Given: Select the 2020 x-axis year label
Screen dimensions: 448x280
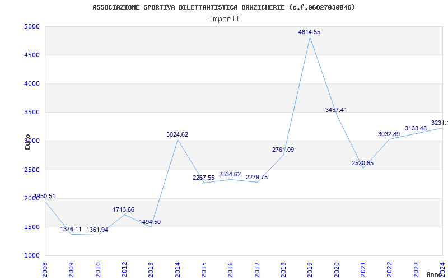Looking at the screenshot, I should [x=337, y=270].
